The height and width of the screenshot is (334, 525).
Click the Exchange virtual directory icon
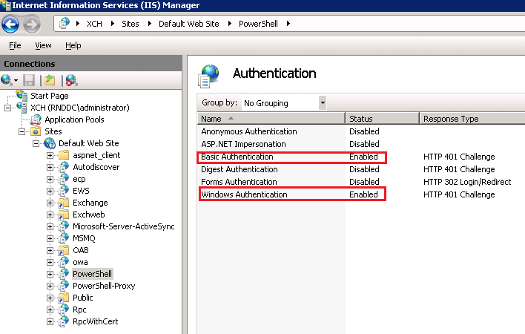(x=64, y=203)
